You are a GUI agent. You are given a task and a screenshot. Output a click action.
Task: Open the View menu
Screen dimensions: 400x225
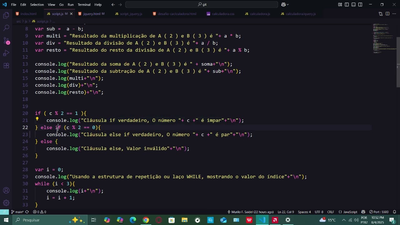point(52,5)
